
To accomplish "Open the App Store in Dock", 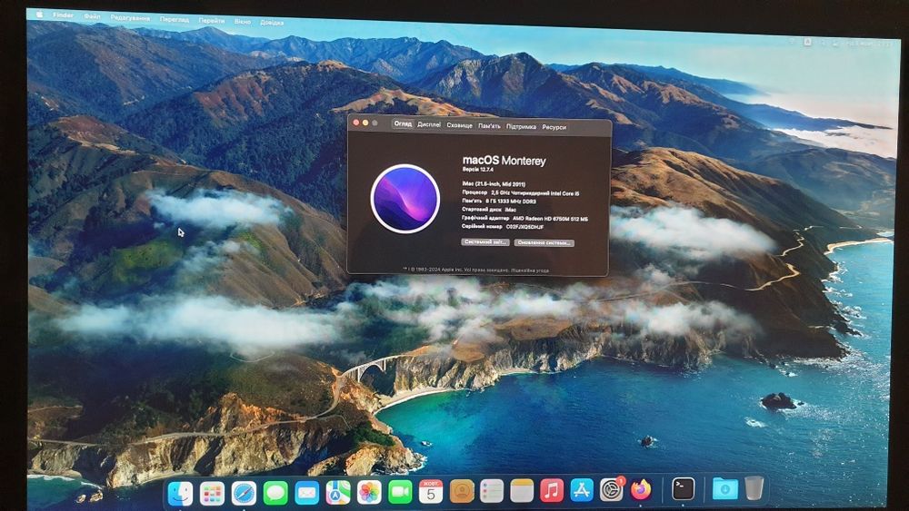I will 582,490.
